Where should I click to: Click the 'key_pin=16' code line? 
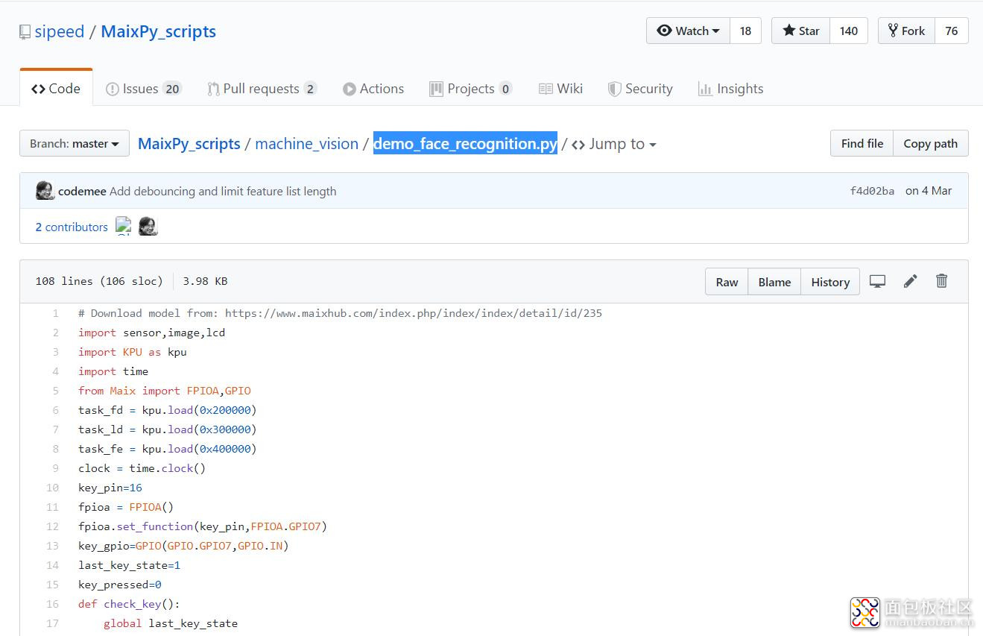(x=110, y=488)
